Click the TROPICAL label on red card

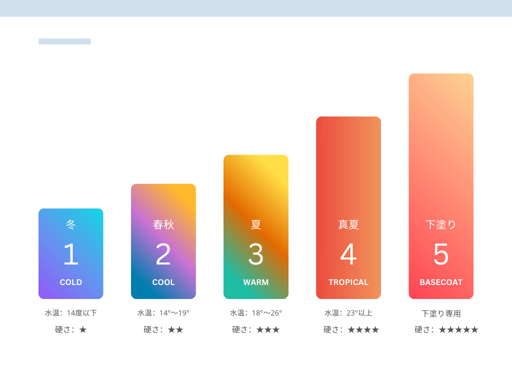tap(348, 282)
